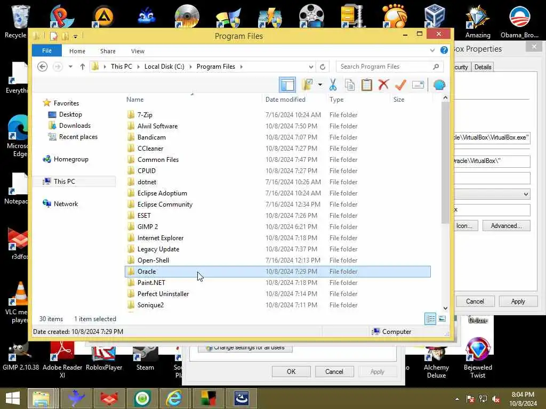The width and height of the screenshot is (546, 409).
Task: Switch to large icons view button
Action: (442, 318)
